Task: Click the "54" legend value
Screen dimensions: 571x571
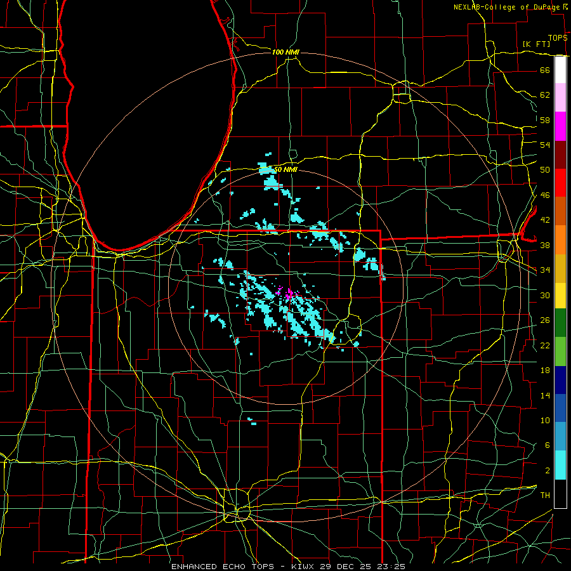Action: (x=545, y=145)
